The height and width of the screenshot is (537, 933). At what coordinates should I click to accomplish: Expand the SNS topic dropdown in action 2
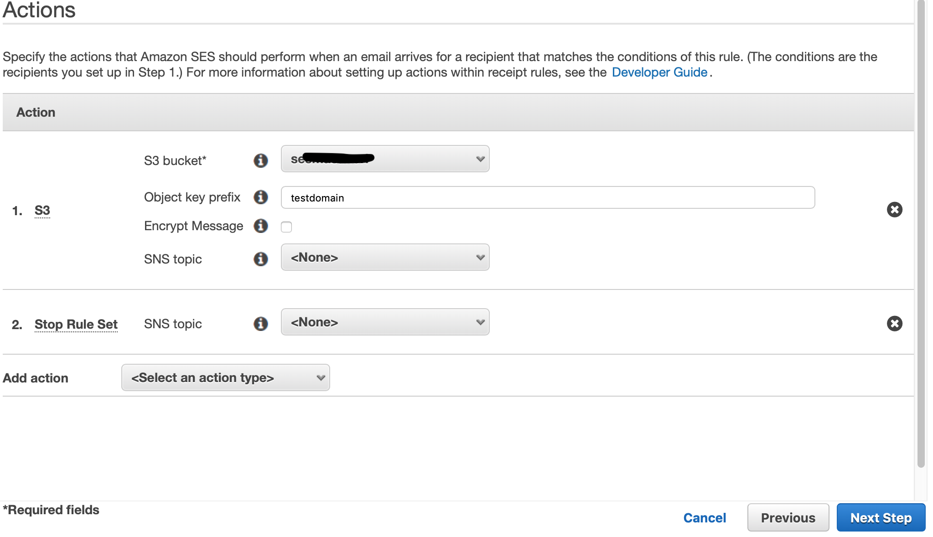coord(481,322)
